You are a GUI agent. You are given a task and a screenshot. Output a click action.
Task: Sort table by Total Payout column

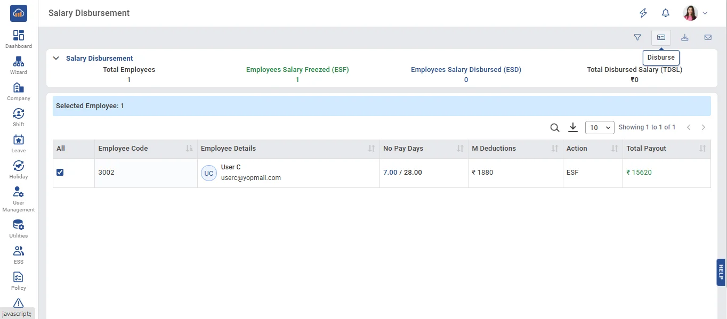(702, 149)
